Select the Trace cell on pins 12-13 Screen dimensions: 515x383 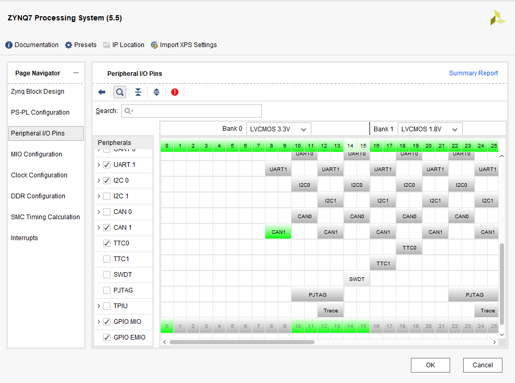[331, 311]
